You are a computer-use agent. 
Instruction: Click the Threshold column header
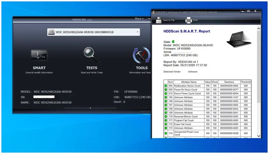point(246,82)
